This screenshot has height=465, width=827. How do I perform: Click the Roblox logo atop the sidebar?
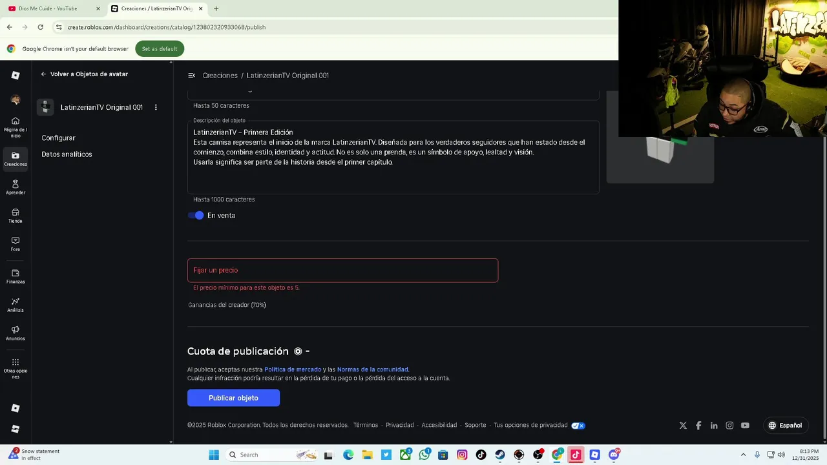pos(16,76)
